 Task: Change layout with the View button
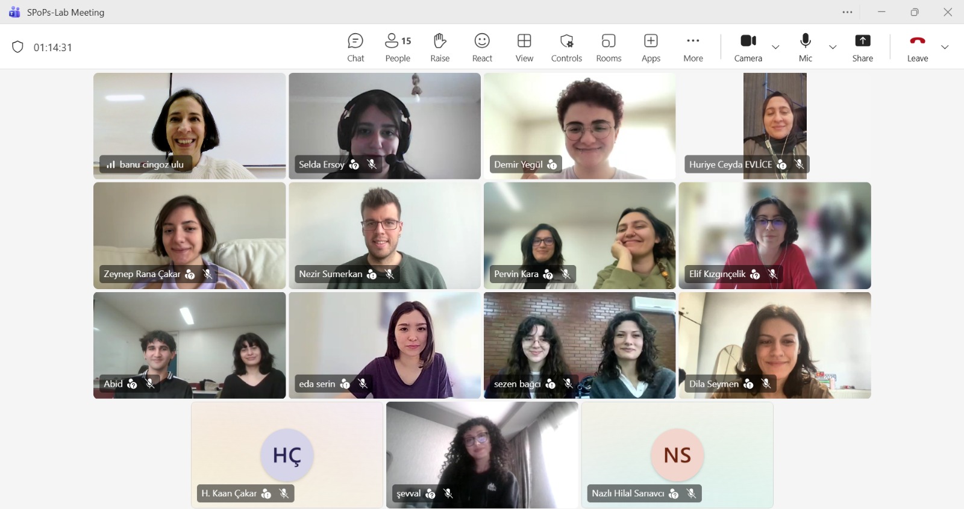click(x=524, y=48)
